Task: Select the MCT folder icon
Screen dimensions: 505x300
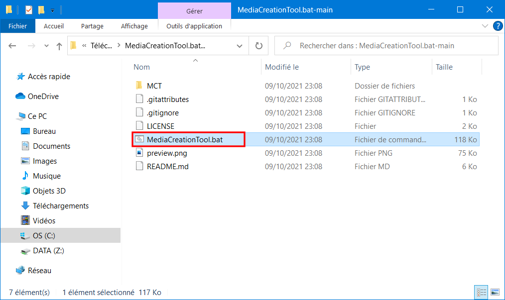Action: [139, 86]
